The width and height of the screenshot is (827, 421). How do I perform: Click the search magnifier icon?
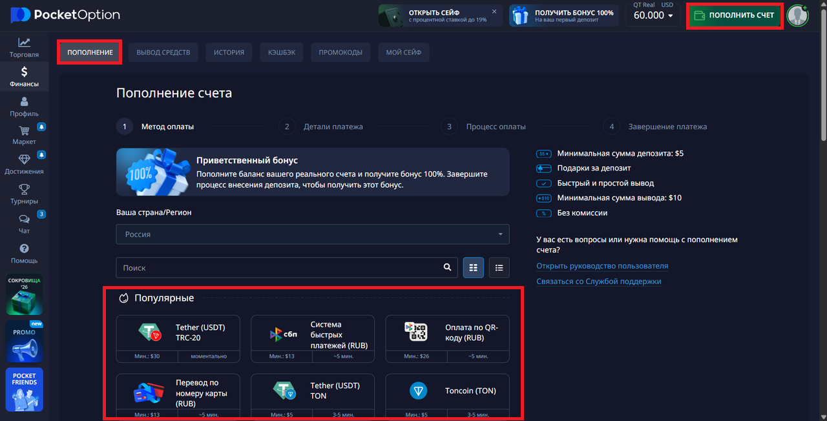[x=448, y=267]
